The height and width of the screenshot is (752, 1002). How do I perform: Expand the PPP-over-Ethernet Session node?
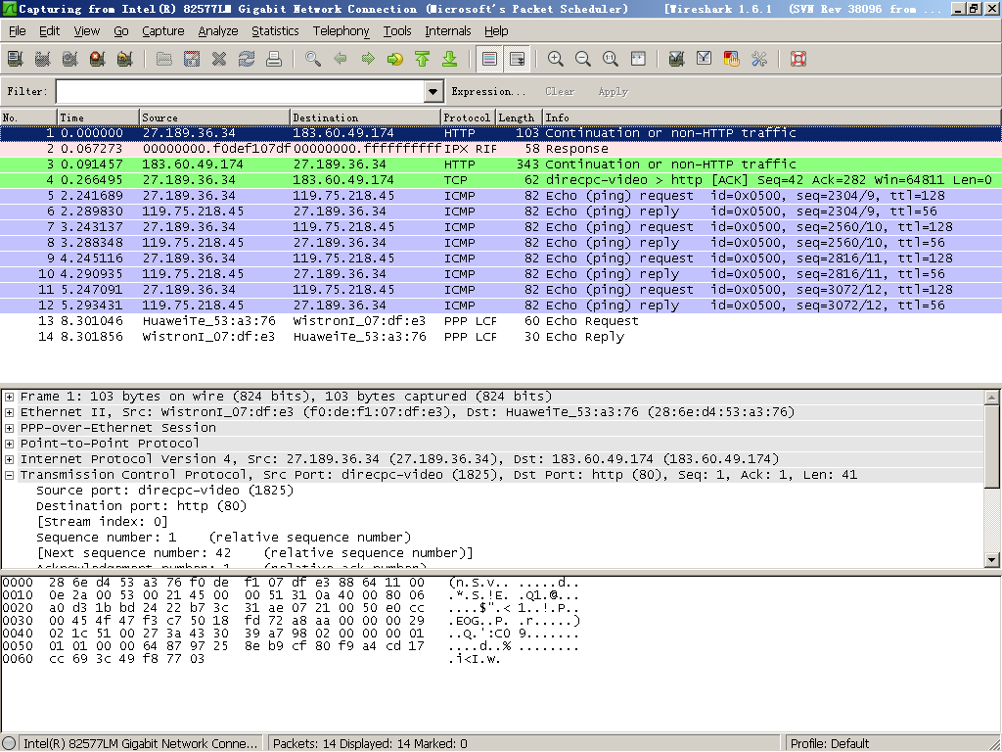(10, 428)
